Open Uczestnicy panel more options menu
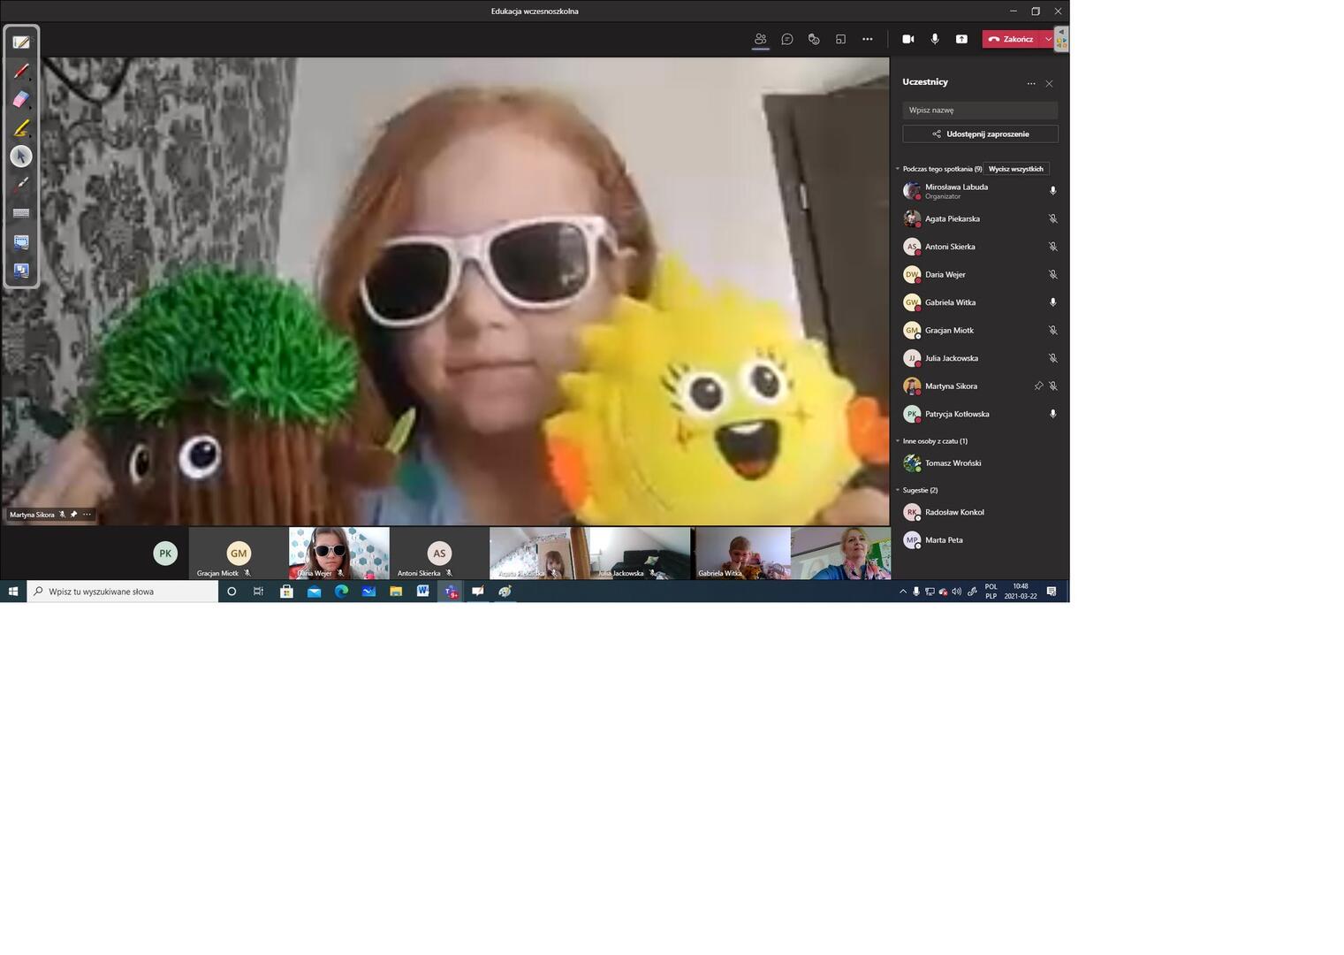Viewport: 1344px width, 955px height. tap(1030, 83)
